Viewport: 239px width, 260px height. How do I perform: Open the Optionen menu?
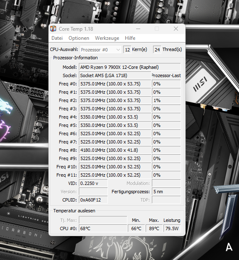pos(79,38)
